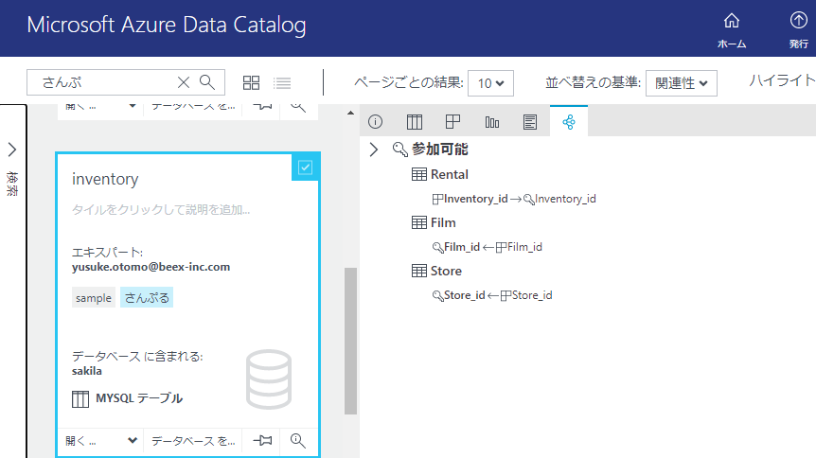Open the inventory tile title

coord(105,179)
